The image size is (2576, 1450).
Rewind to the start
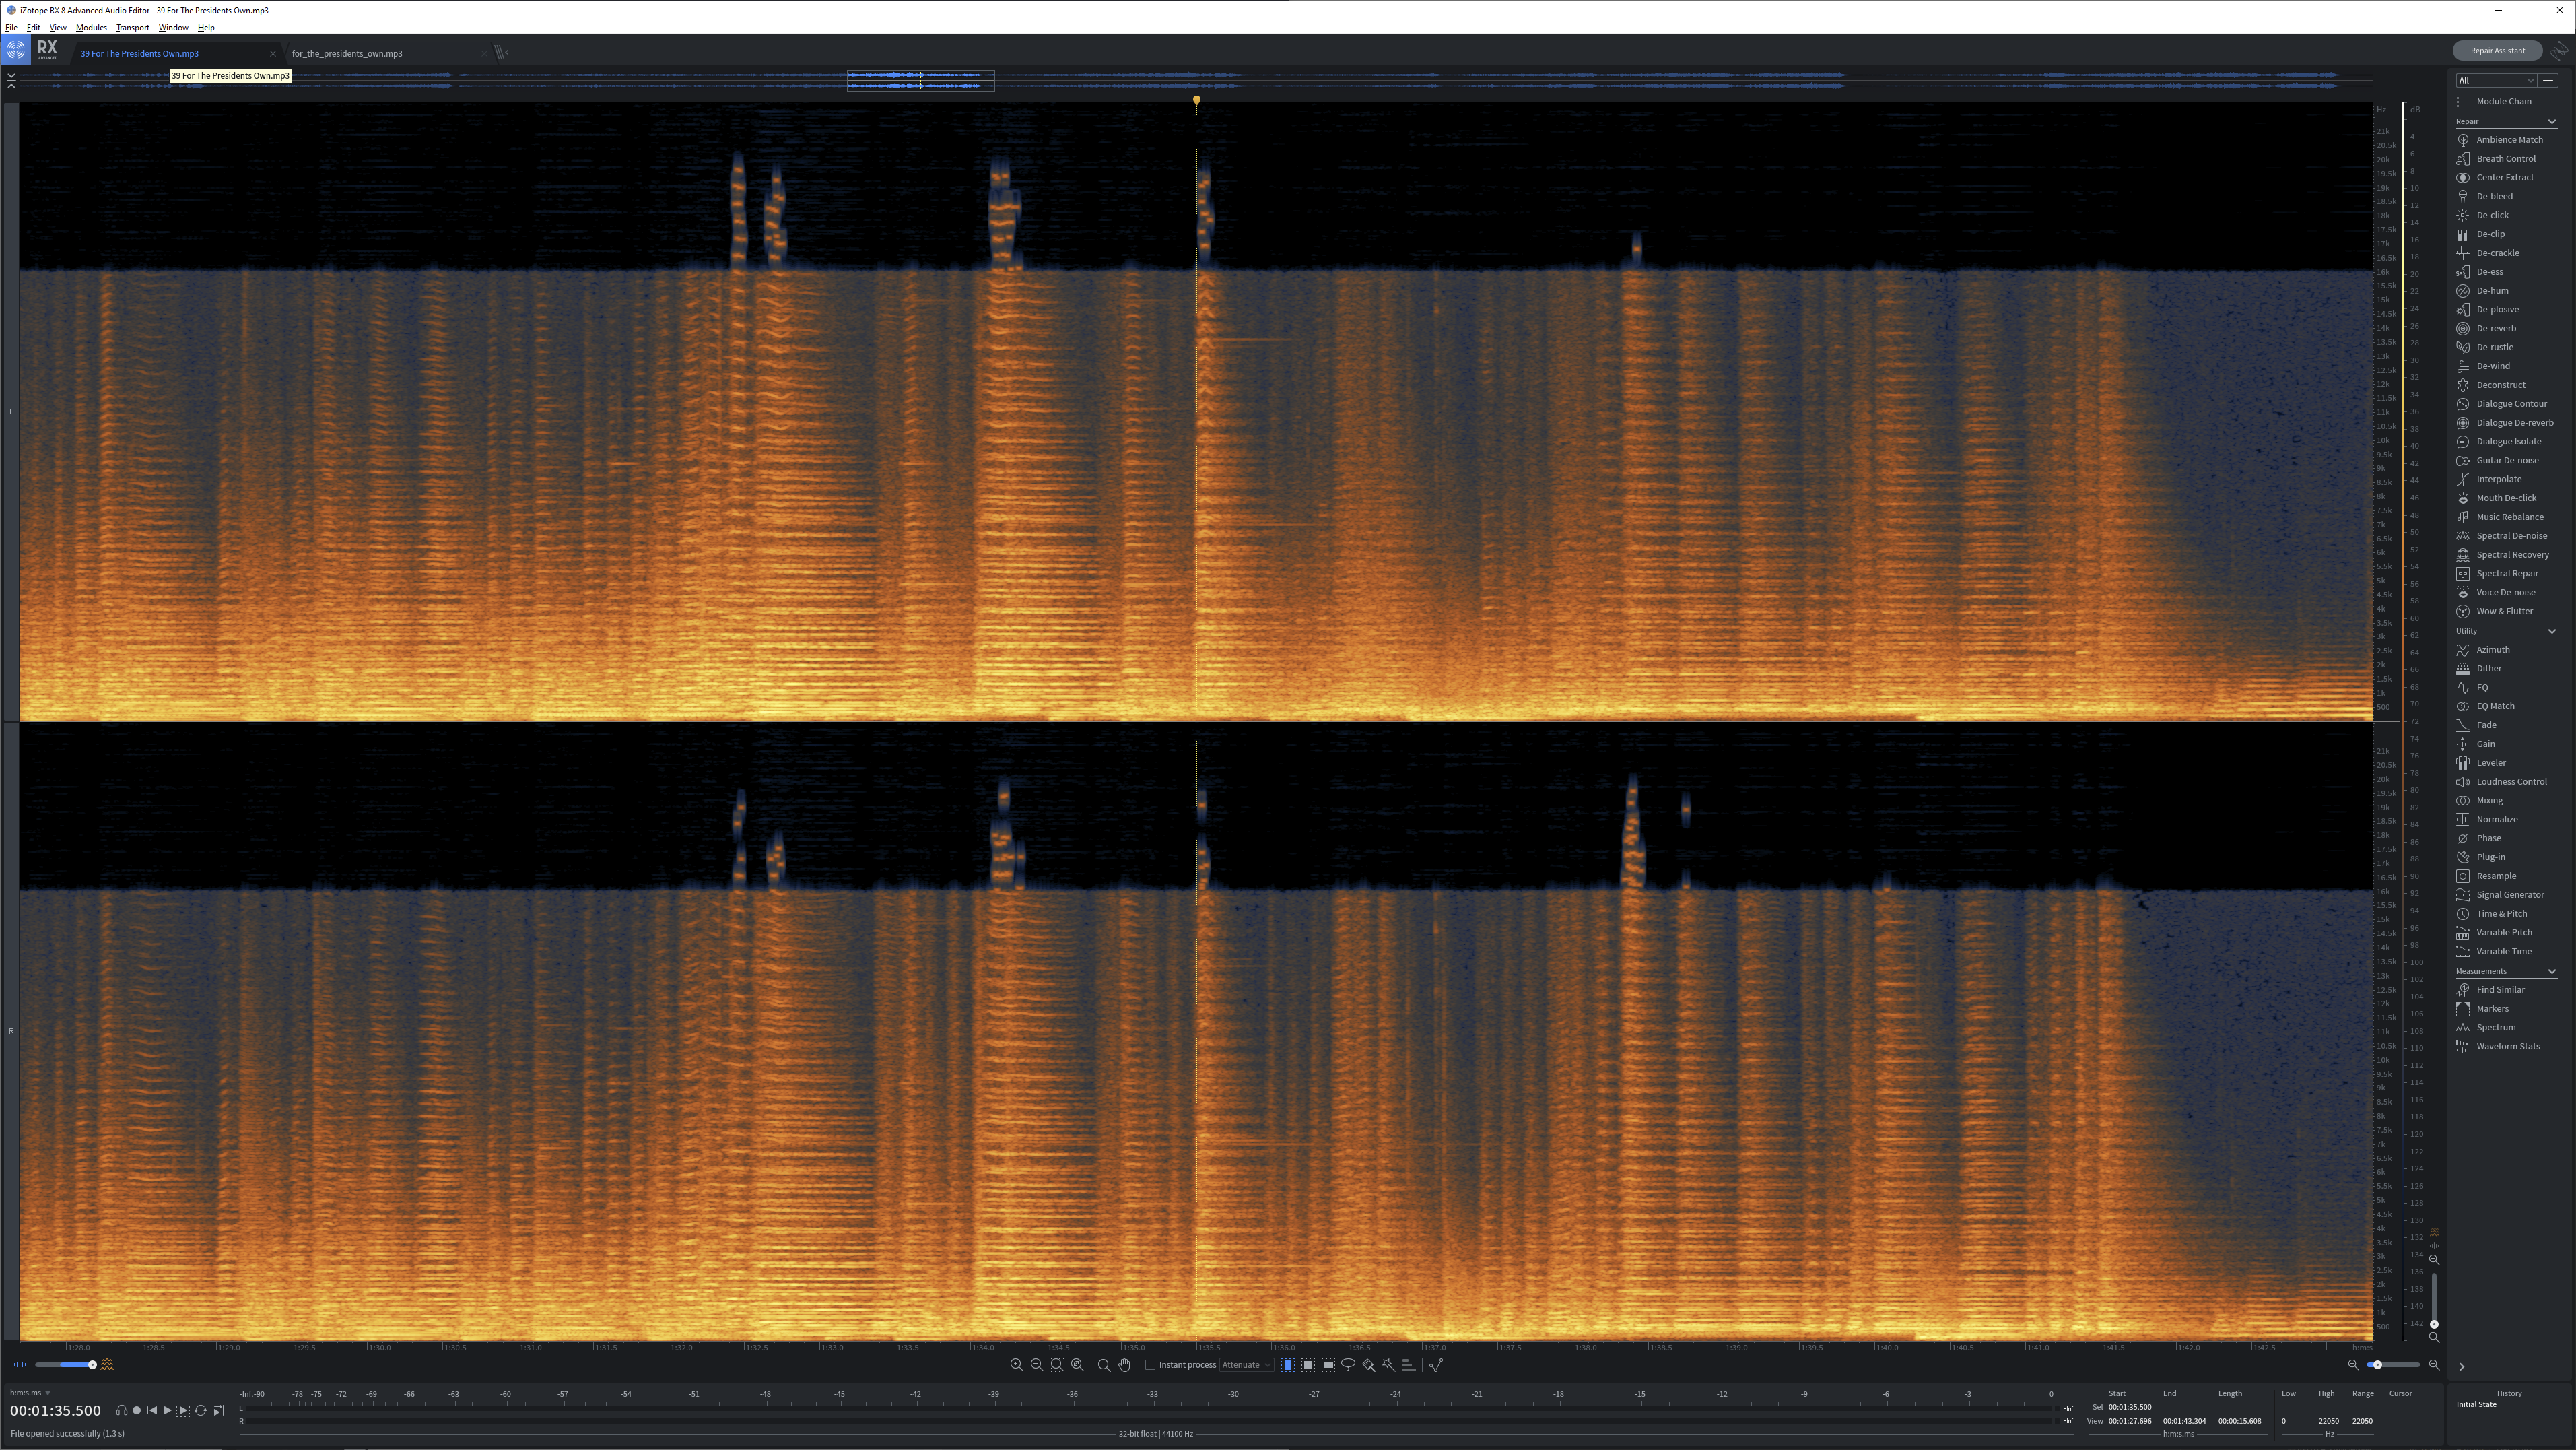tap(152, 1410)
